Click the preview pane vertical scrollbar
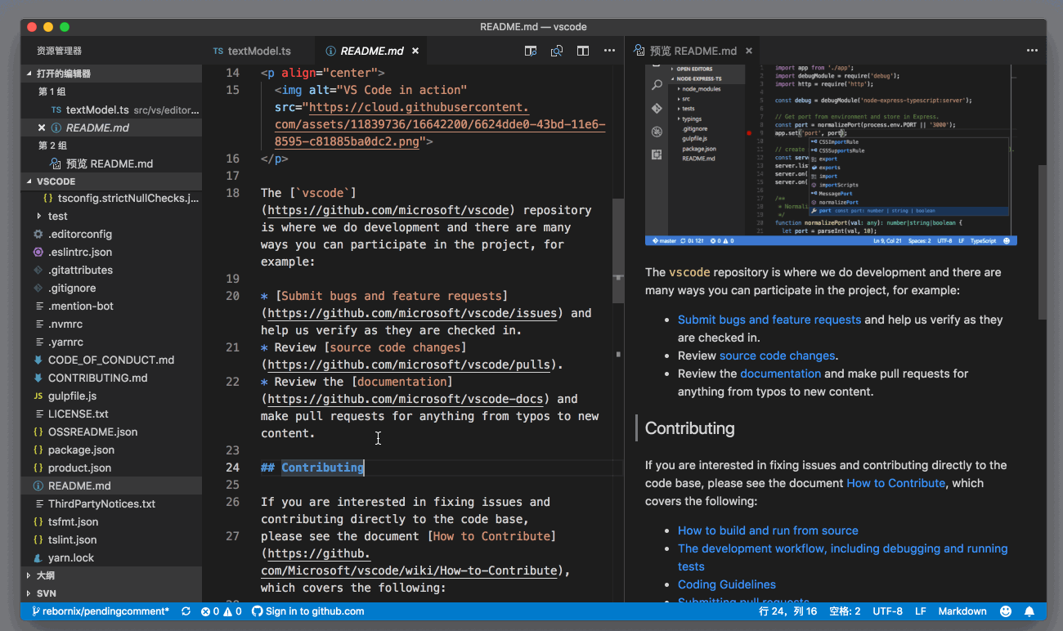 (x=1041, y=241)
